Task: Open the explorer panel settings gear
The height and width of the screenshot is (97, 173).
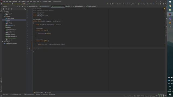Action: (23, 6)
